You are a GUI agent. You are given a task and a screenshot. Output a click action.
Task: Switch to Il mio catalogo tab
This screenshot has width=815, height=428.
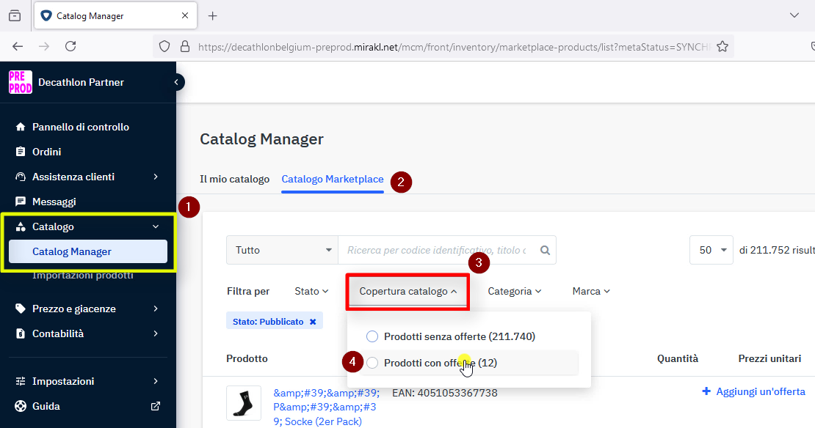pos(234,179)
